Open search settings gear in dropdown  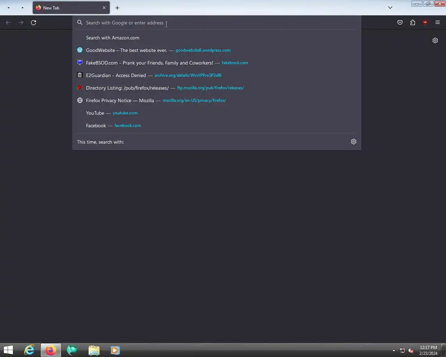coord(354,142)
